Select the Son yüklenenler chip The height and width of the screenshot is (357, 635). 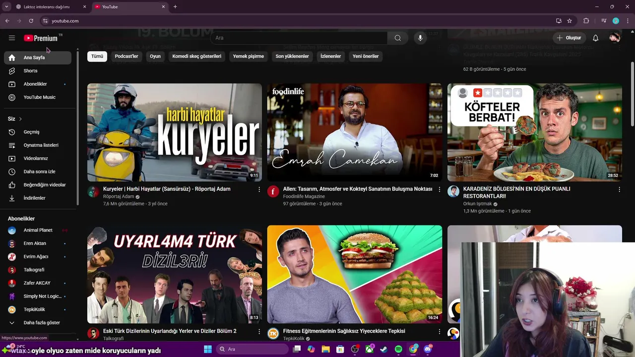[292, 56]
